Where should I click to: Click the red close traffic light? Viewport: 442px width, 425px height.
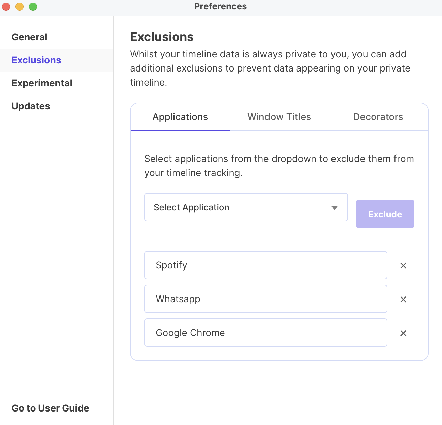[x=6, y=6]
